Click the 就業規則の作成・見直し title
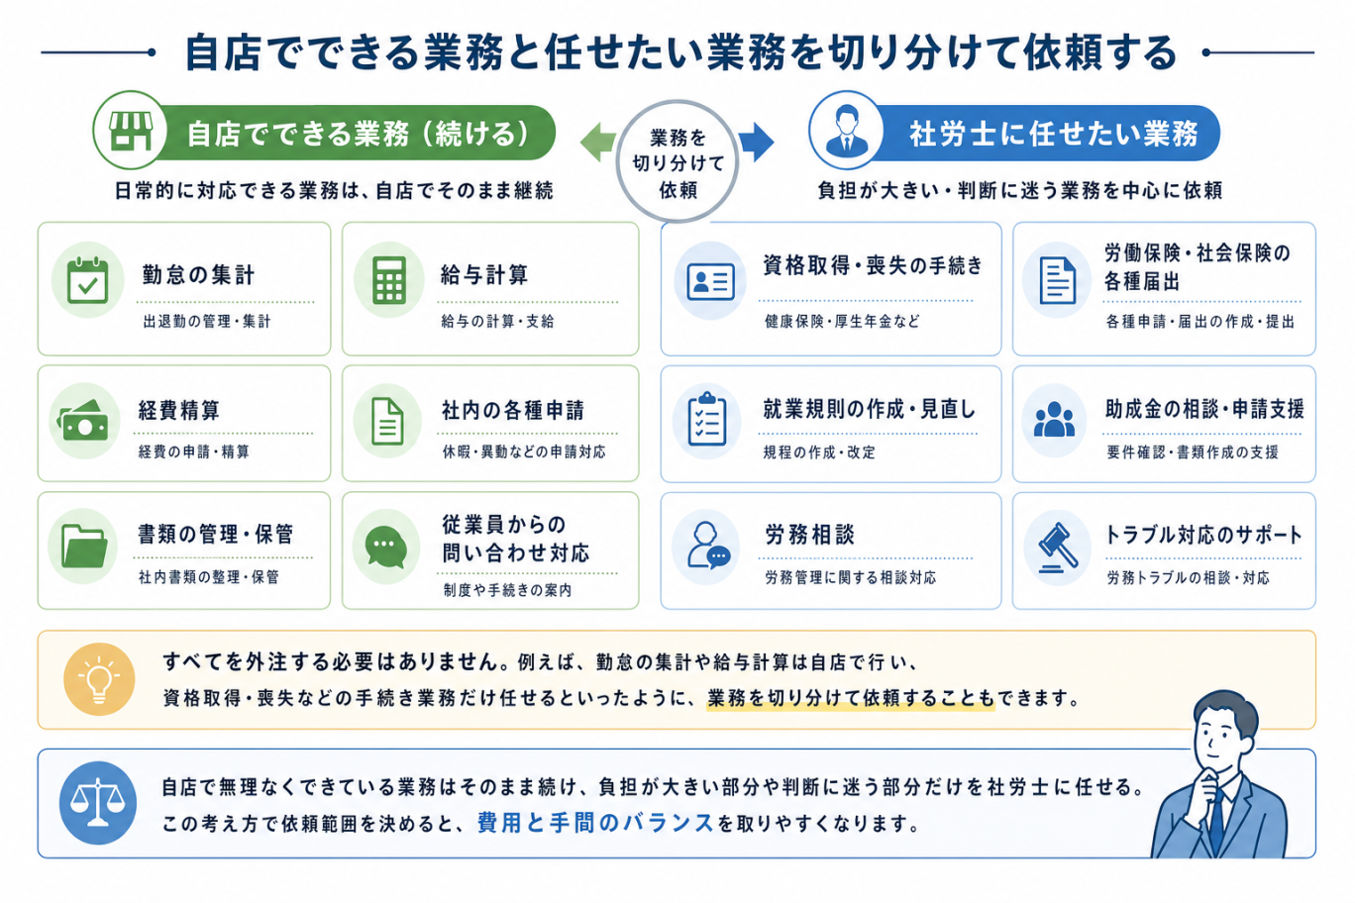Viewport: 1355px width, 903px height. tap(870, 409)
